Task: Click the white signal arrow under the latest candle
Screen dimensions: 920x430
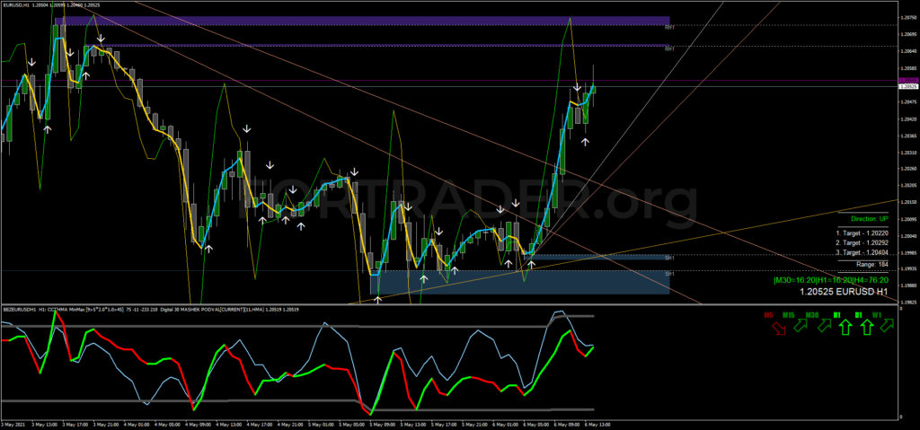Action: [x=586, y=143]
